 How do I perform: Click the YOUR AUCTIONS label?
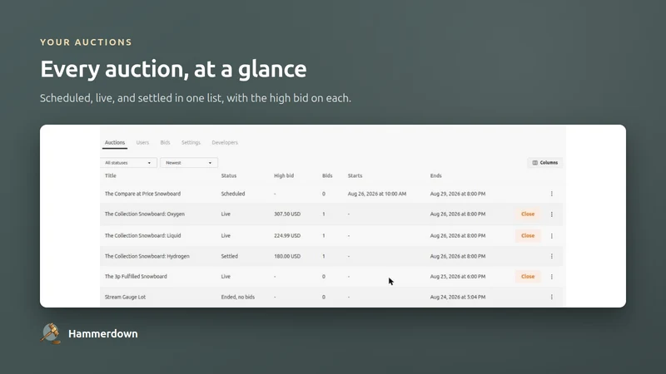click(x=86, y=42)
